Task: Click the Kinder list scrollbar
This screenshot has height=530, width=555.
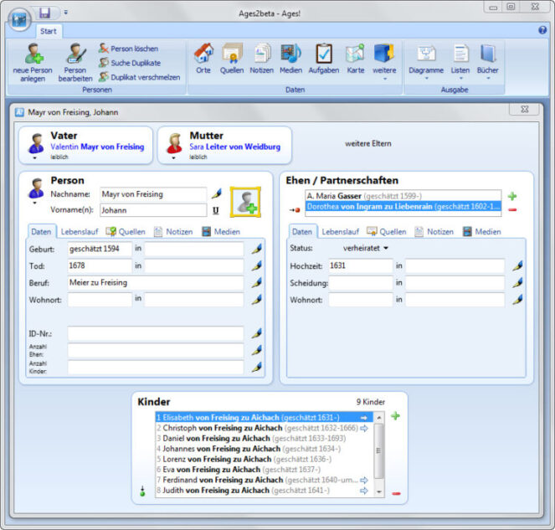Action: (x=378, y=456)
